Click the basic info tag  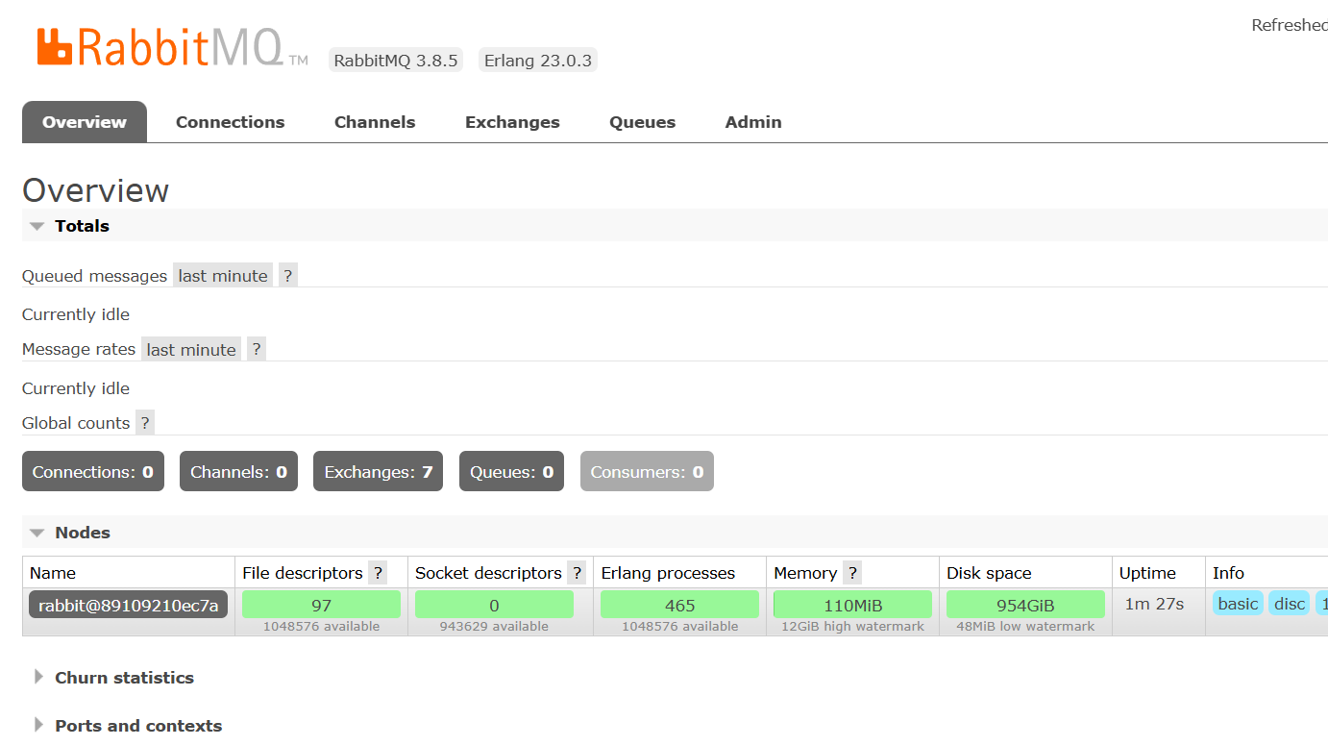pos(1238,604)
